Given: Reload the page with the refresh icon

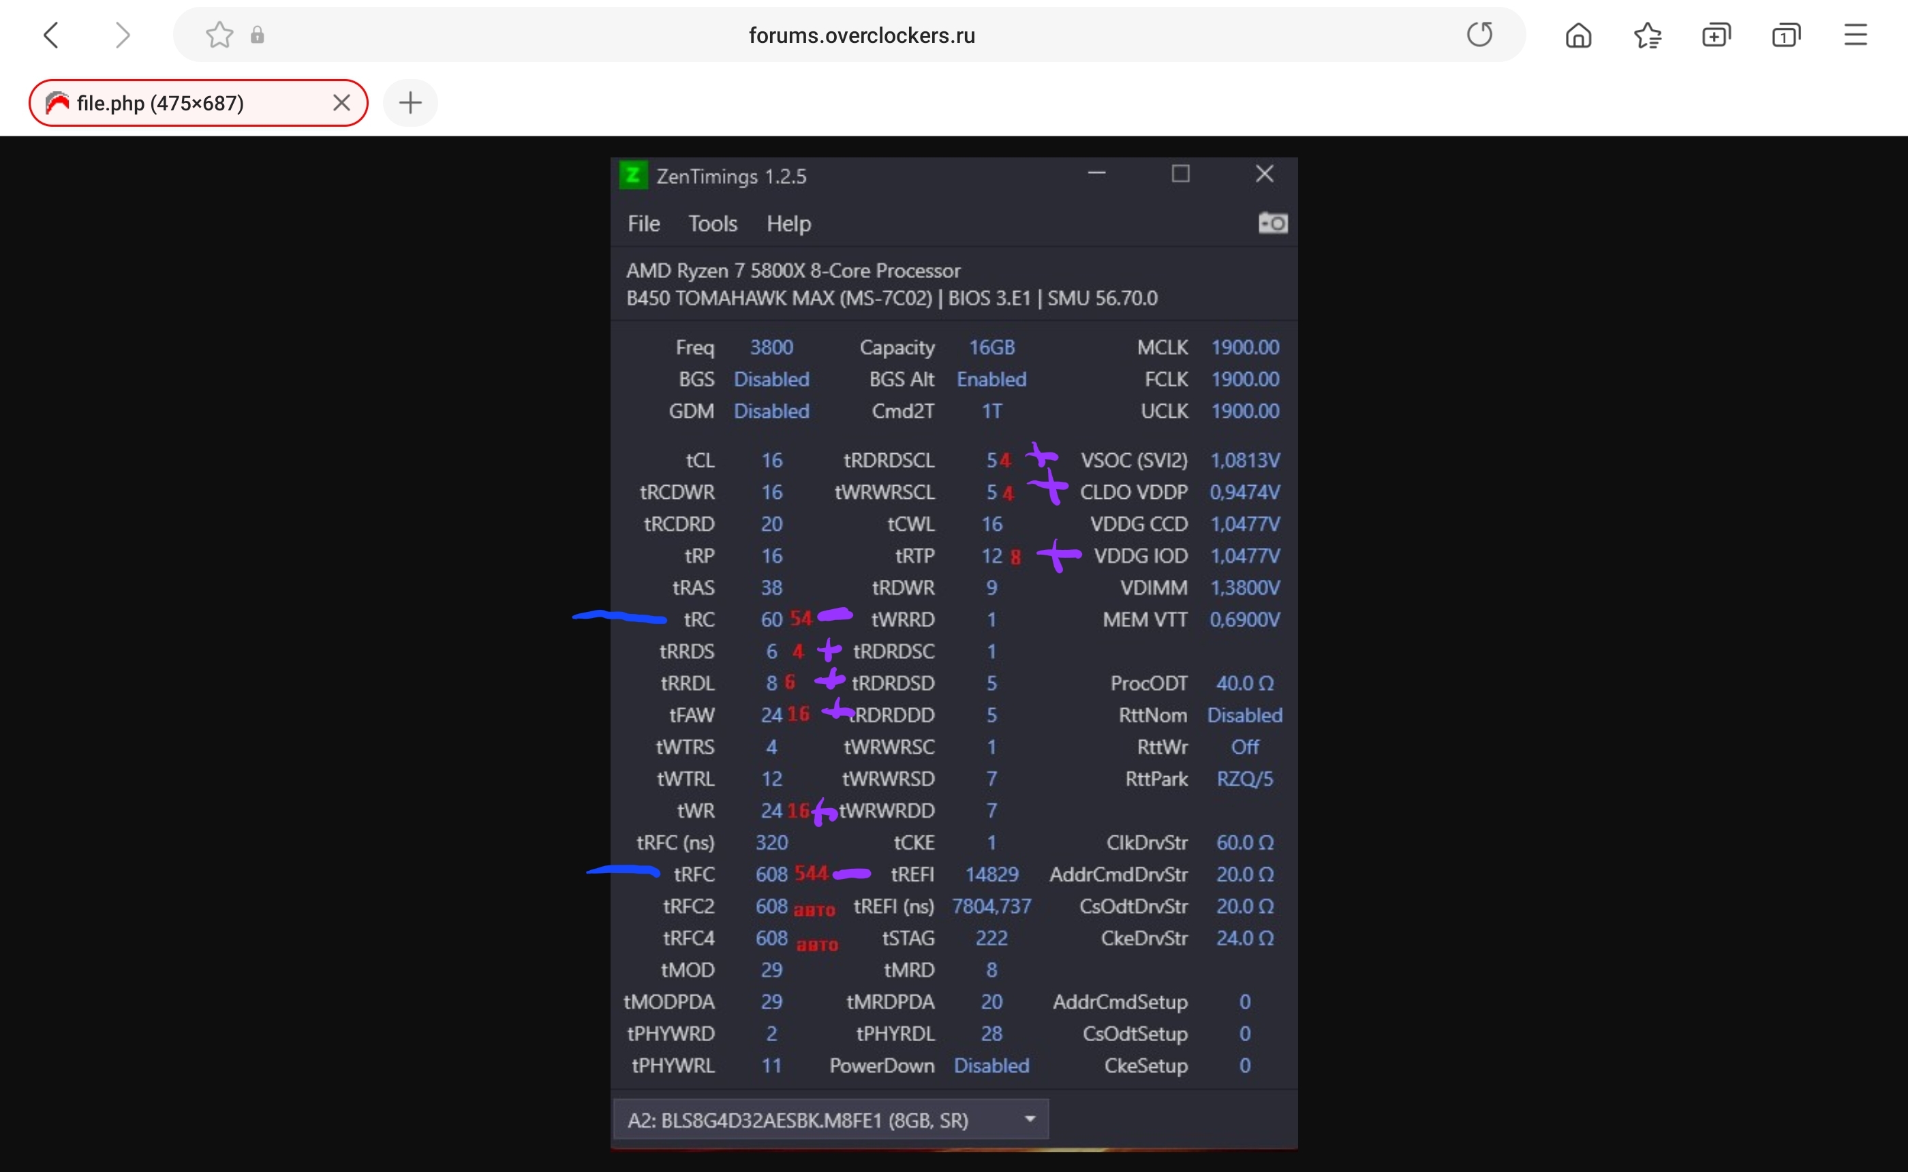Looking at the screenshot, I should click(1479, 35).
